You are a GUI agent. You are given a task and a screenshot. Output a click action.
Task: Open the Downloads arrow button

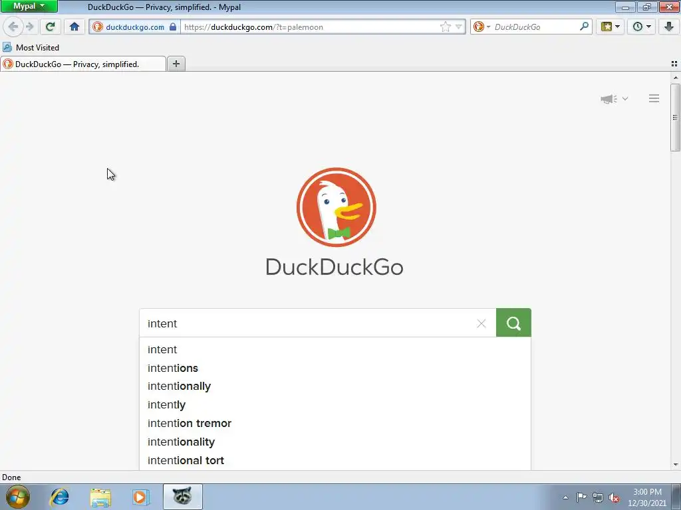pyautogui.click(x=669, y=27)
